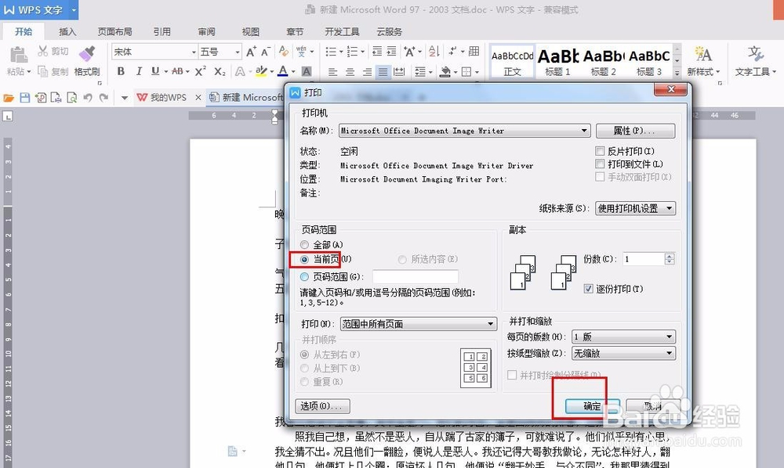Enable 打印到文件 checkbox
Viewport: 784px width, 468px height.
pos(600,164)
